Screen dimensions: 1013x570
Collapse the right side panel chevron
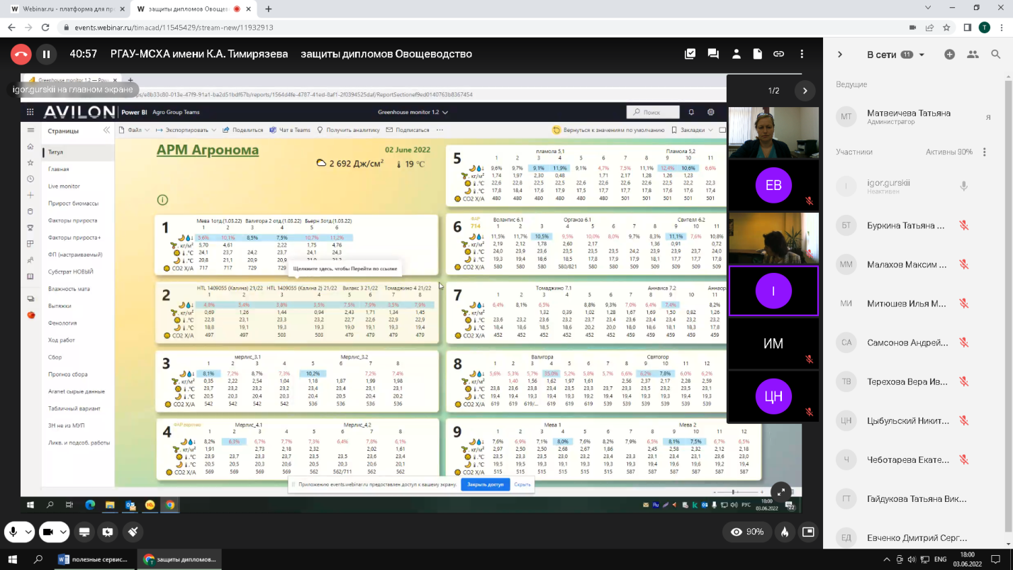click(840, 55)
